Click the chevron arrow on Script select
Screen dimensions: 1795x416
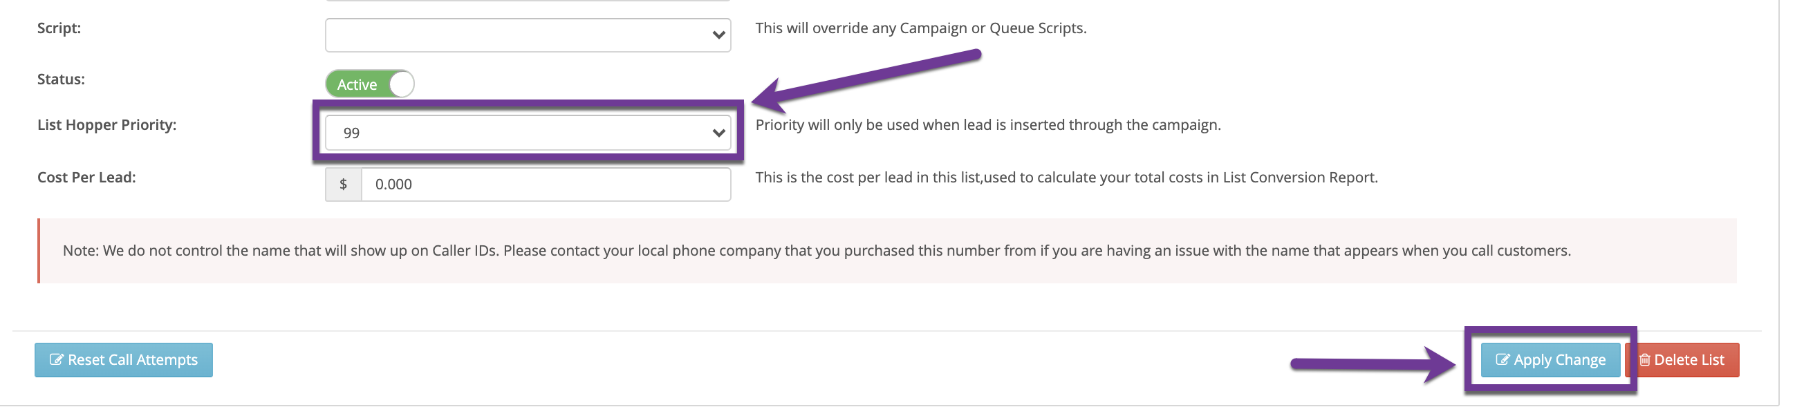(718, 35)
